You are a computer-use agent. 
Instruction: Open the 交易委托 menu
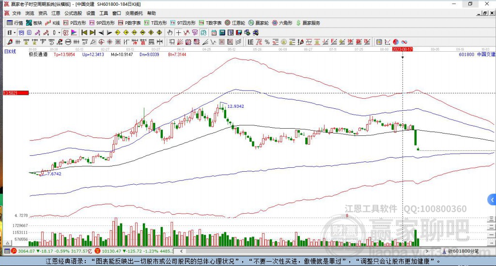click(134, 13)
